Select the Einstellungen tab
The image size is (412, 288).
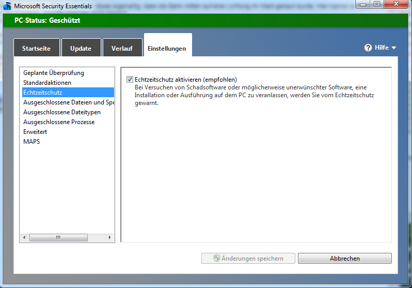(168, 46)
